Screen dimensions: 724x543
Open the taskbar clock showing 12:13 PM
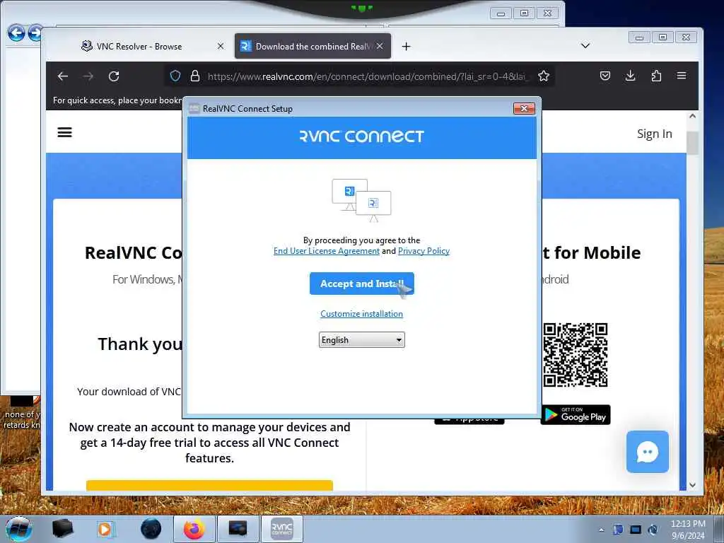pos(688,530)
